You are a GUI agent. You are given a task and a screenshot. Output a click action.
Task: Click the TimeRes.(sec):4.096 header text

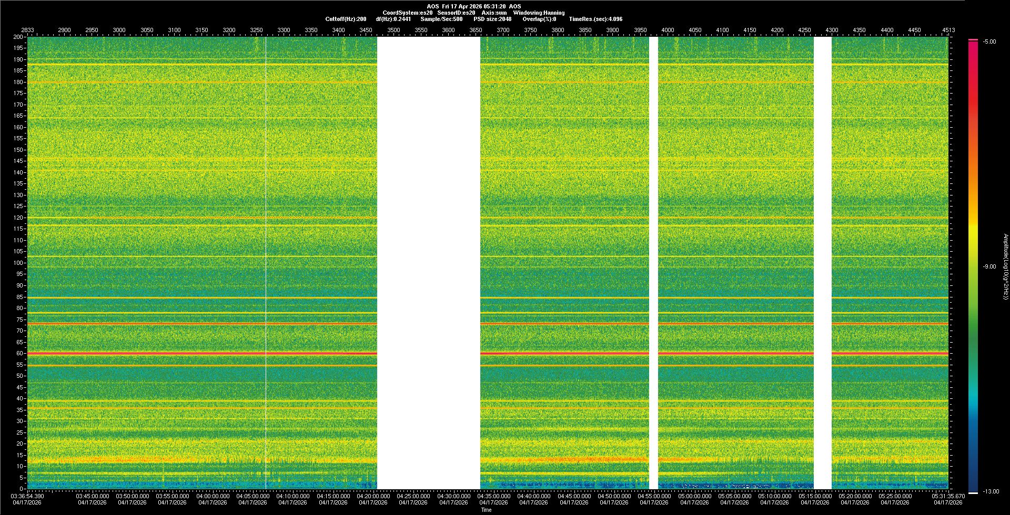[x=595, y=19]
